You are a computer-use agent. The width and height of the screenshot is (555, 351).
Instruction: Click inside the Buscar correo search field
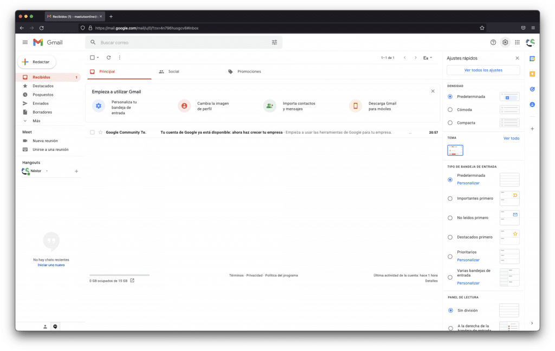click(163, 42)
